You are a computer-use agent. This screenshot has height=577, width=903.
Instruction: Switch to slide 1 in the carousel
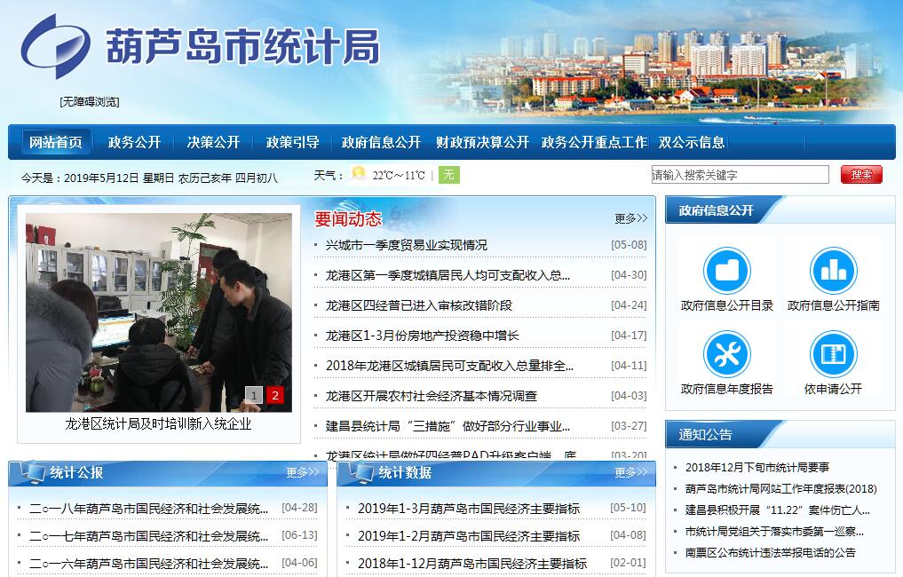(x=254, y=396)
